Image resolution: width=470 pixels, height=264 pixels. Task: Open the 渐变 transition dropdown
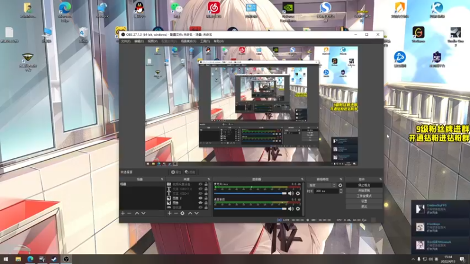[322, 185]
